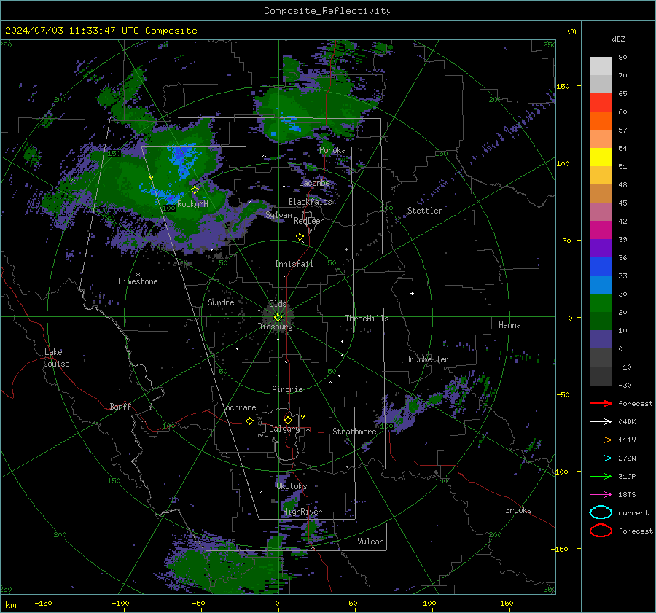Viewport: 656px width, 613px height.
Task: Click the Okotoks label
Action: [292, 486]
